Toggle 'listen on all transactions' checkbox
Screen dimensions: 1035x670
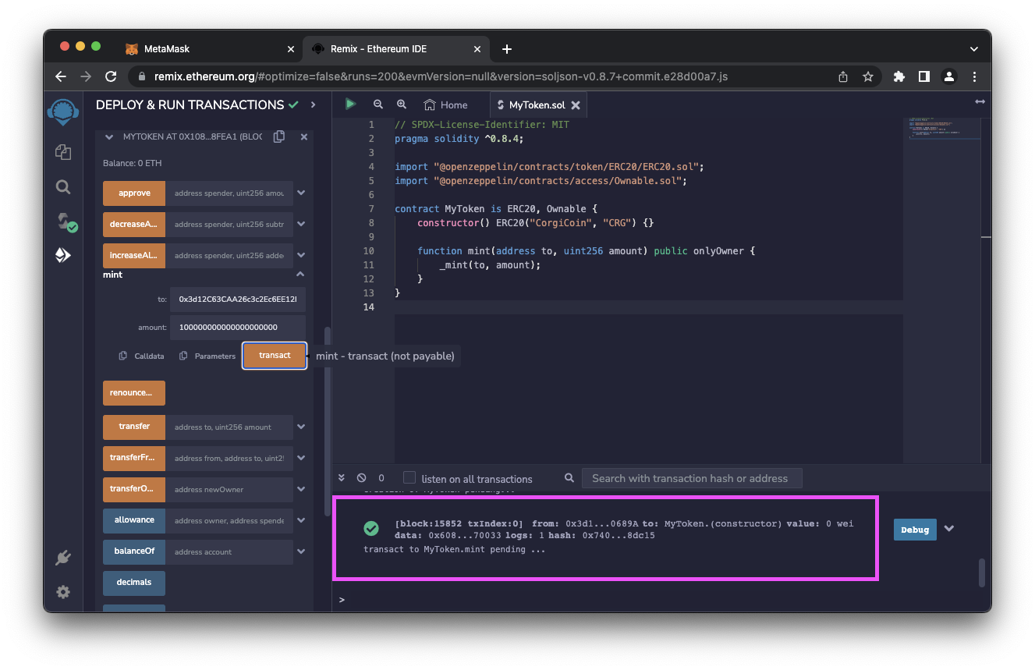409,477
